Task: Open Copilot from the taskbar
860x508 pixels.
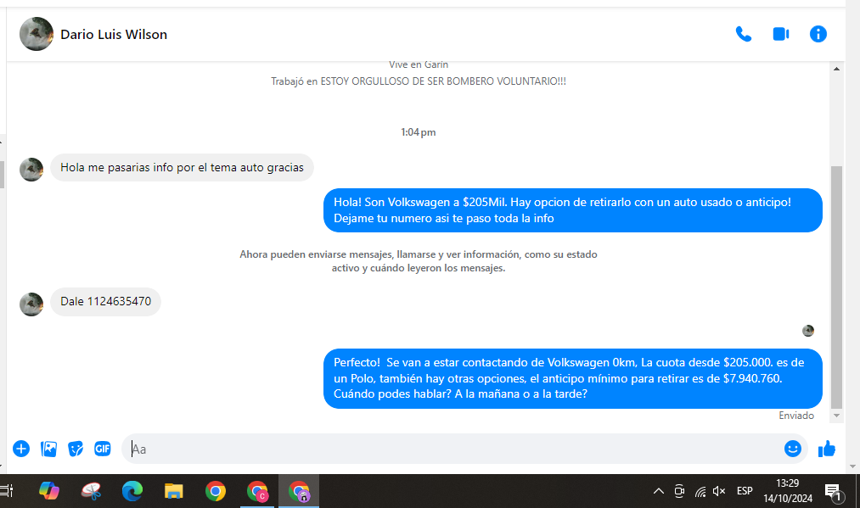Action: click(48, 491)
